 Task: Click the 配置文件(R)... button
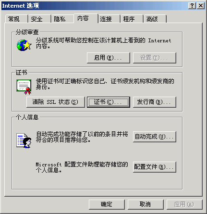(x=155, y=167)
